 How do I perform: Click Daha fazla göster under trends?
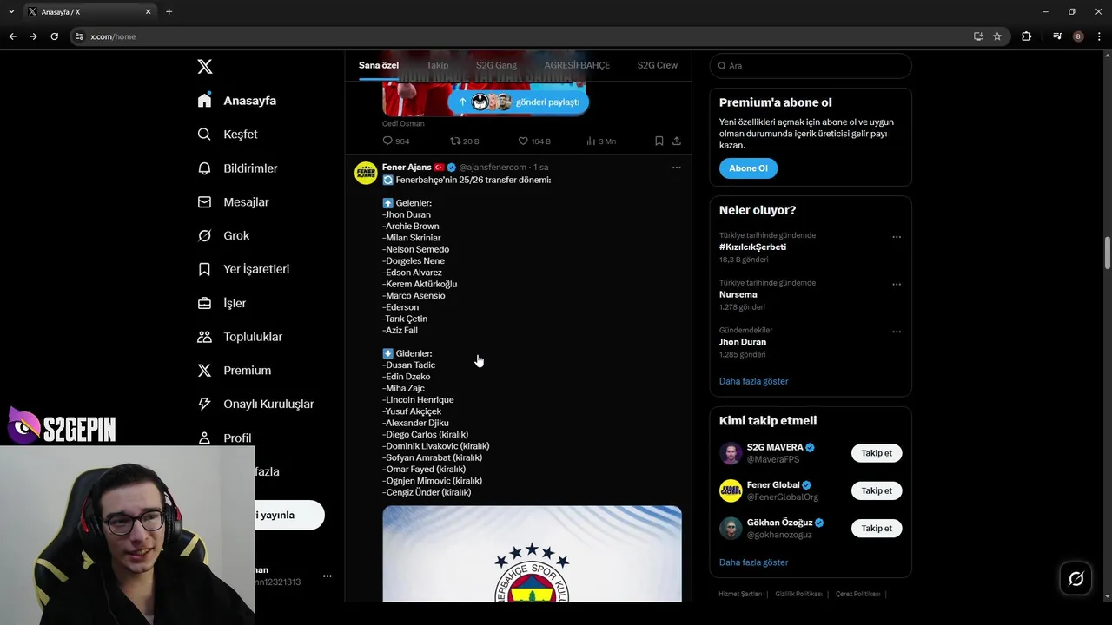[753, 381]
